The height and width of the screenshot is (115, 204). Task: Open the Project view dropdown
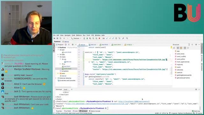pyautogui.click(x=60, y=45)
